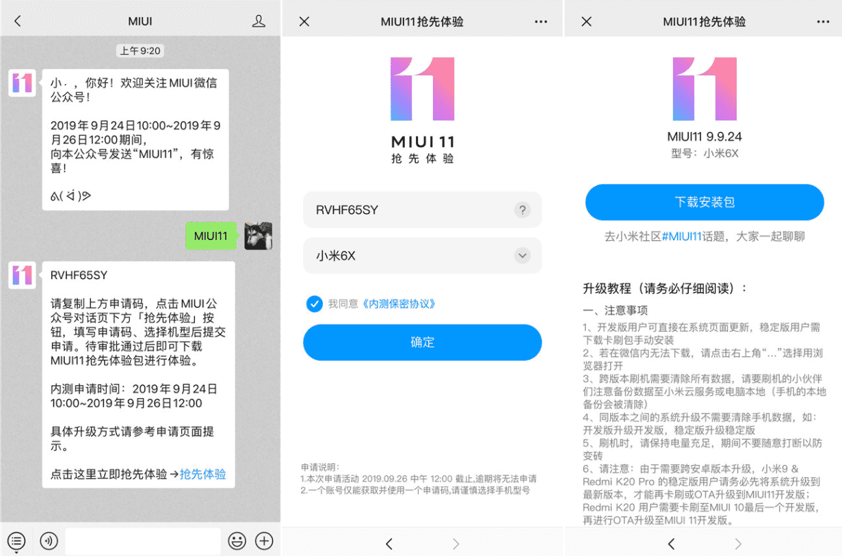842x556 pixels.
Task: Tap the 上午9:20 timestamp
Action: (x=140, y=51)
